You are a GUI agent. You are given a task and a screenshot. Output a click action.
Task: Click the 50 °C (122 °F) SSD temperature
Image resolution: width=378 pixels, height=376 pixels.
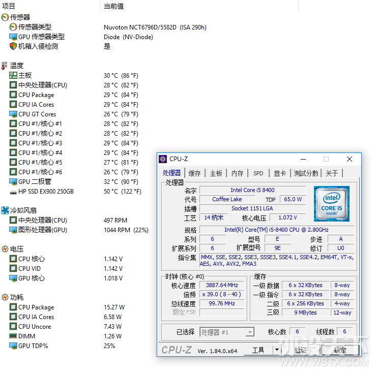[123, 192]
